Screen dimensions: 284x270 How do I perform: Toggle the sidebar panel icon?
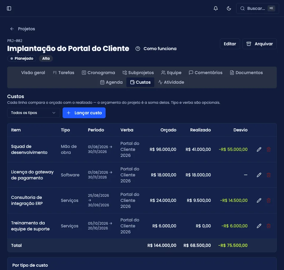pos(9,8)
